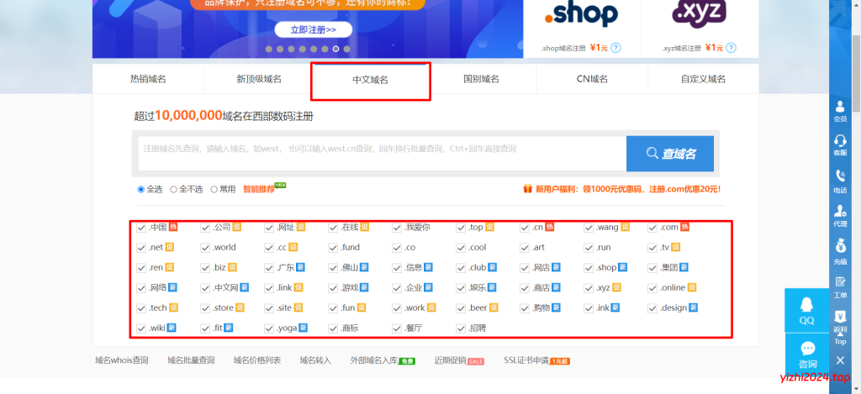Toggle the .com domain checkbox

click(652, 227)
